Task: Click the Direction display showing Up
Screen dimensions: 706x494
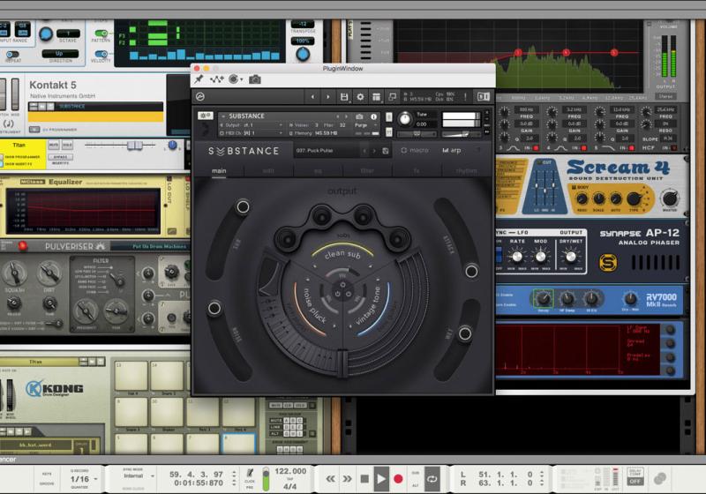Action: pyautogui.click(x=60, y=53)
